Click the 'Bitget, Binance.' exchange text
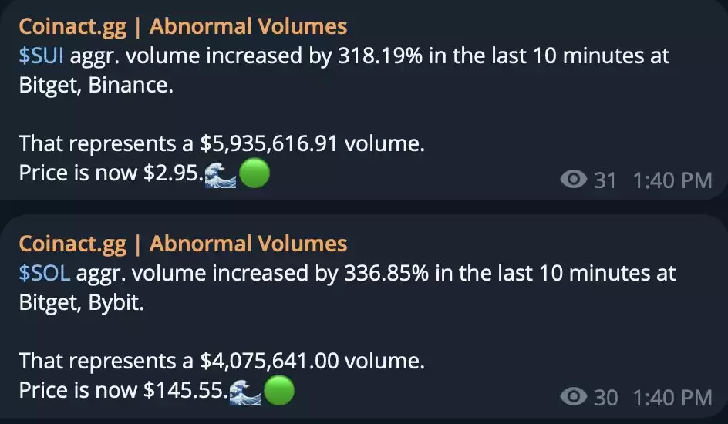Viewport: 728px width, 424px height. tap(96, 86)
